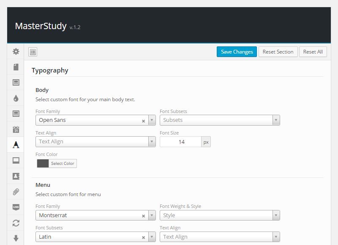
Task: Click the contact card sidebar icon
Action: coord(16,176)
